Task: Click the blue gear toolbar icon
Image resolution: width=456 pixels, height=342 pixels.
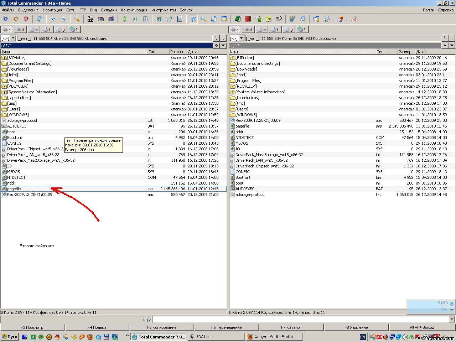Action: click(x=5, y=19)
